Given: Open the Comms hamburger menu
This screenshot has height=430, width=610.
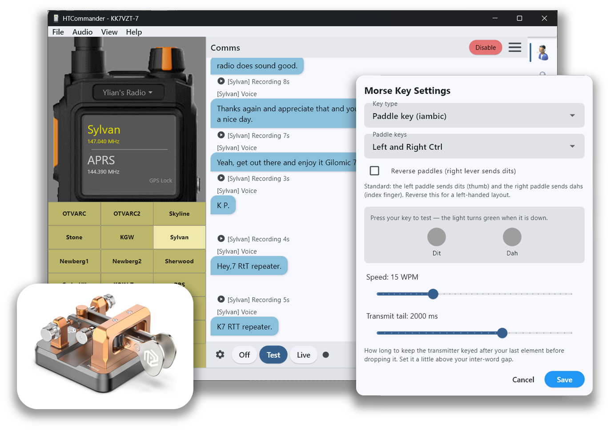Looking at the screenshot, I should point(515,47).
